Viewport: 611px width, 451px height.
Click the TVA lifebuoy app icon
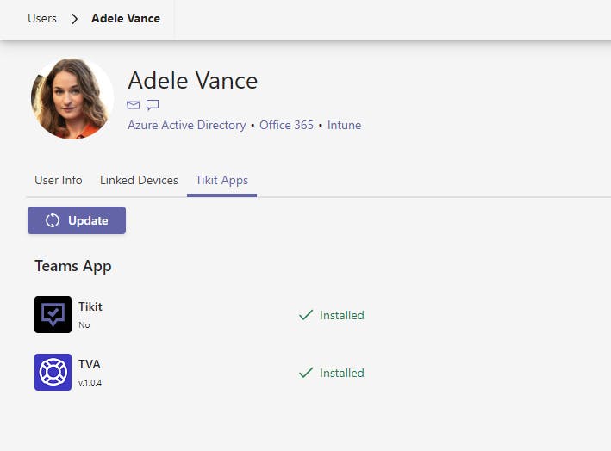click(53, 372)
